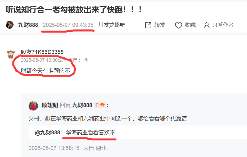Click quoted reply 华海药业看看喜欢不

[x=90, y=133]
